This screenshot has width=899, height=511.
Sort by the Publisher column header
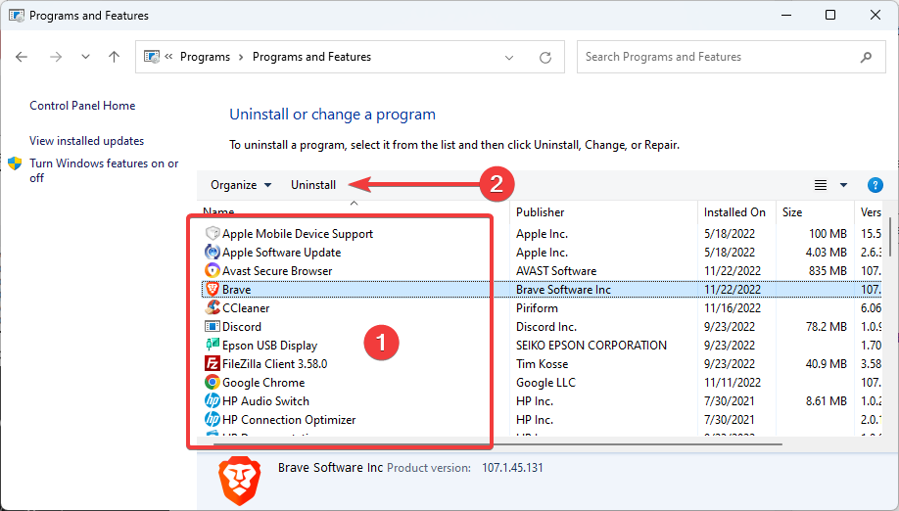(541, 212)
